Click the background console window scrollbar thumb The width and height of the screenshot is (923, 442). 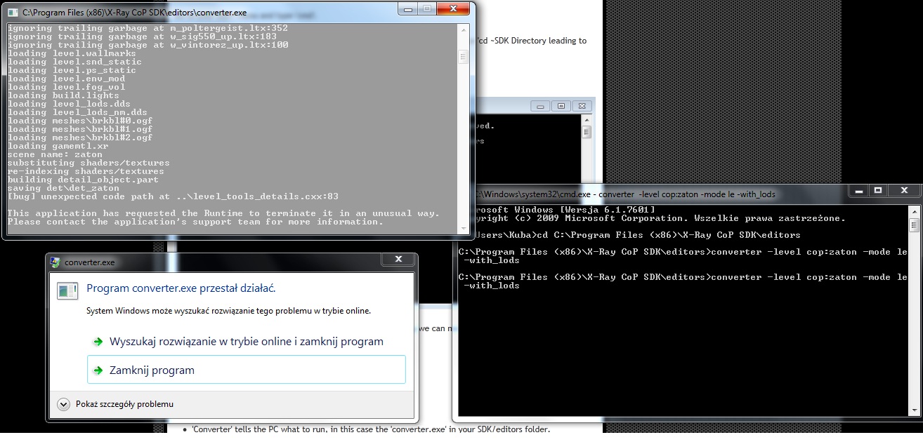coord(587,133)
